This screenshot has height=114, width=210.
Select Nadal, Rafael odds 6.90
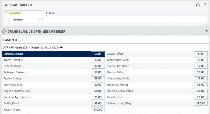201,54
